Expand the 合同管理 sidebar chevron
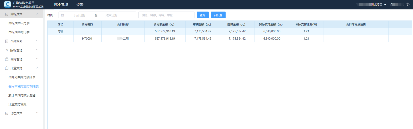This screenshot has width=413, height=129. 37,59
